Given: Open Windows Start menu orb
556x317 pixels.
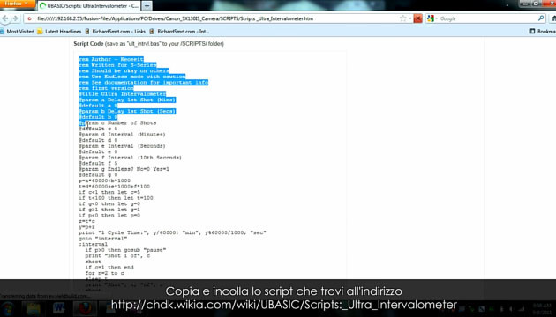Looking at the screenshot, I should coord(9,308).
